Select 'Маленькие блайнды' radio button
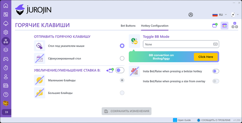242x123 pixels. click(122, 80)
